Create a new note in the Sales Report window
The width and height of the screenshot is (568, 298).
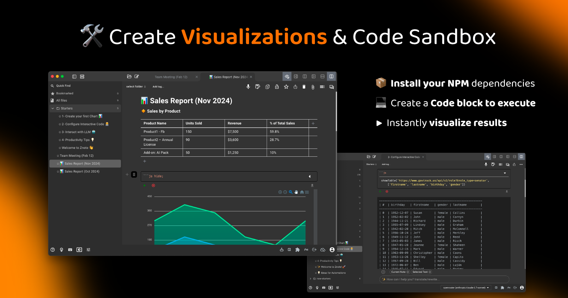tap(137, 77)
